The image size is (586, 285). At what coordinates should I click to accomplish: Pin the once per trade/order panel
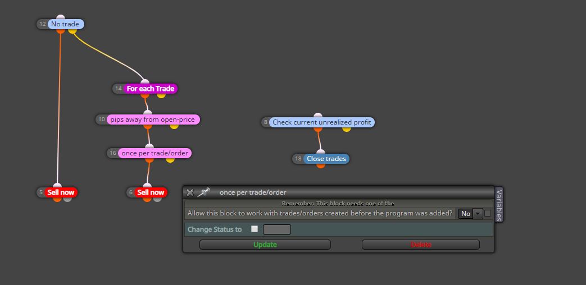click(203, 192)
